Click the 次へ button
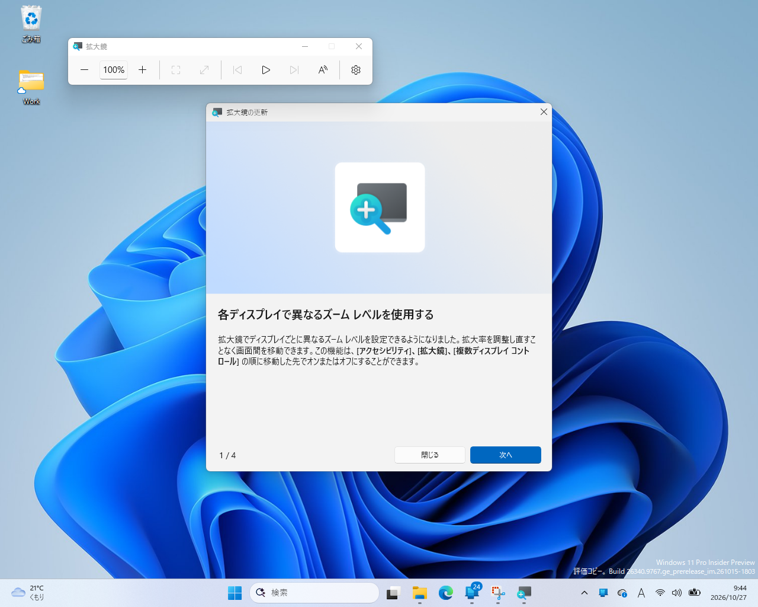 click(506, 455)
